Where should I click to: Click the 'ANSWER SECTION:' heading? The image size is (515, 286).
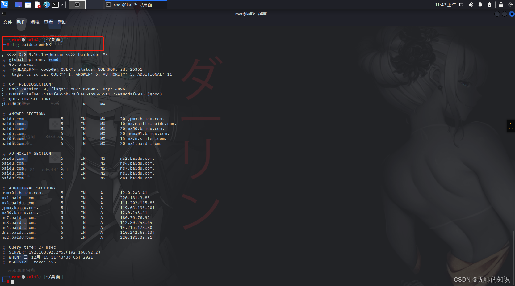pyautogui.click(x=24, y=114)
